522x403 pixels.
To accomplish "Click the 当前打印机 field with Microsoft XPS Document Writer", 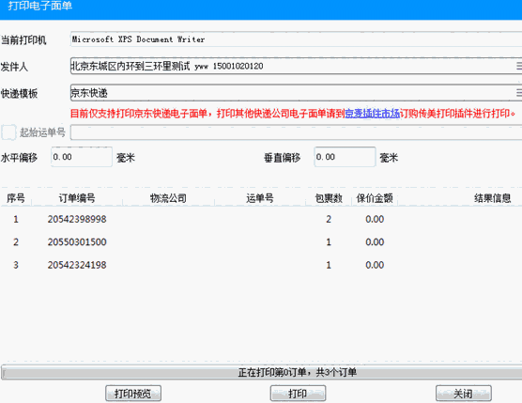I will [x=296, y=39].
